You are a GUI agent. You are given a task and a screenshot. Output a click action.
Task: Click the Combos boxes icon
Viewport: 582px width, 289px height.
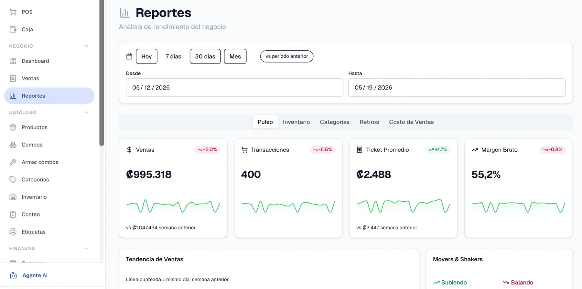pyautogui.click(x=13, y=145)
